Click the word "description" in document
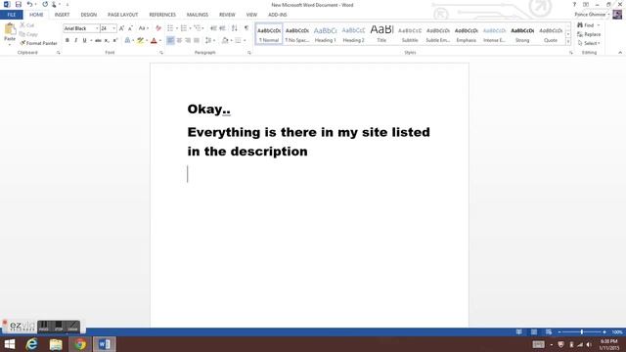 [x=269, y=152]
